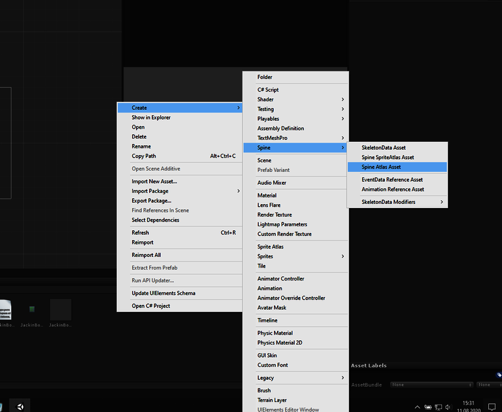Choose Delete in the context menu
Screen dimensions: 502x412
[x=180, y=137]
